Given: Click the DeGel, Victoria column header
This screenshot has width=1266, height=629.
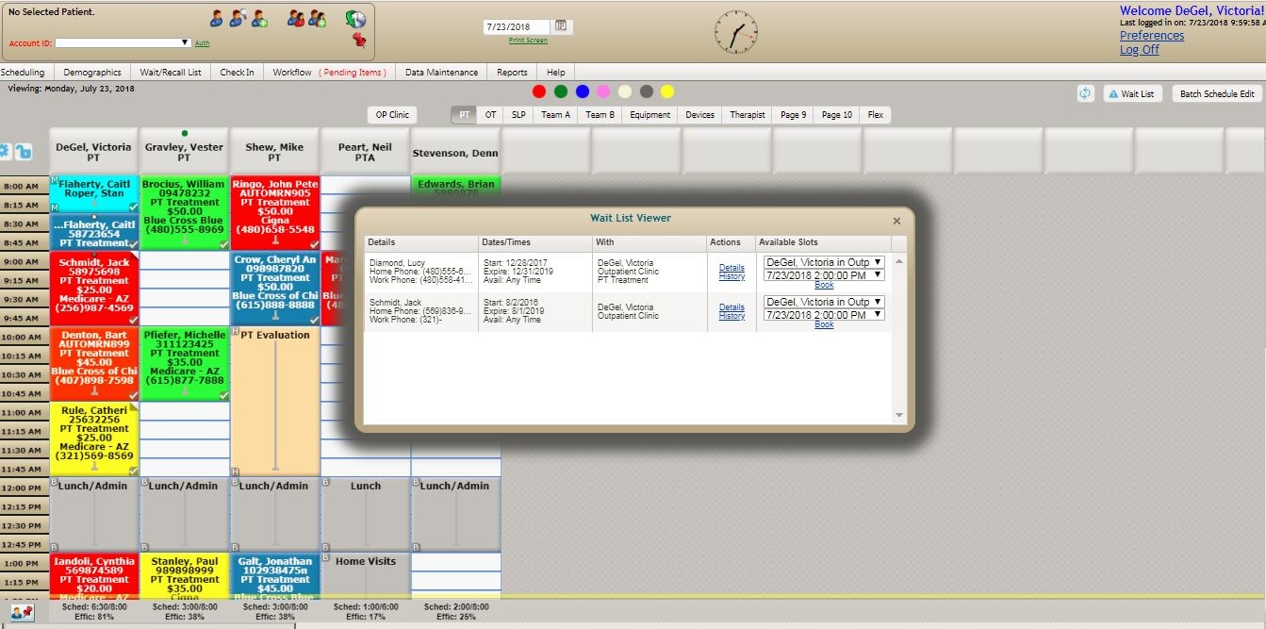Looking at the screenshot, I should coord(93,152).
